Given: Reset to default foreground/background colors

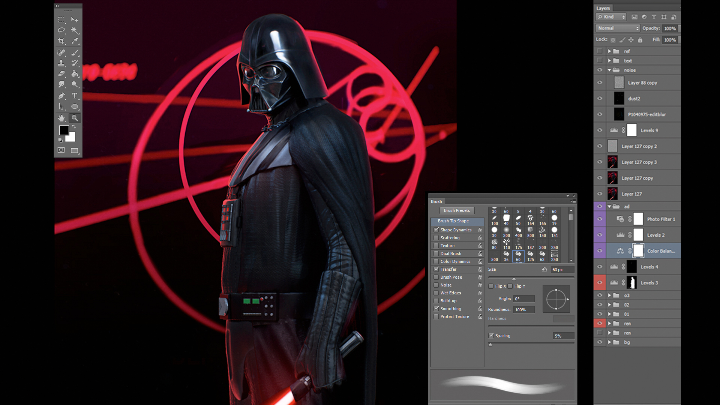Looking at the screenshot, I should click(60, 140).
